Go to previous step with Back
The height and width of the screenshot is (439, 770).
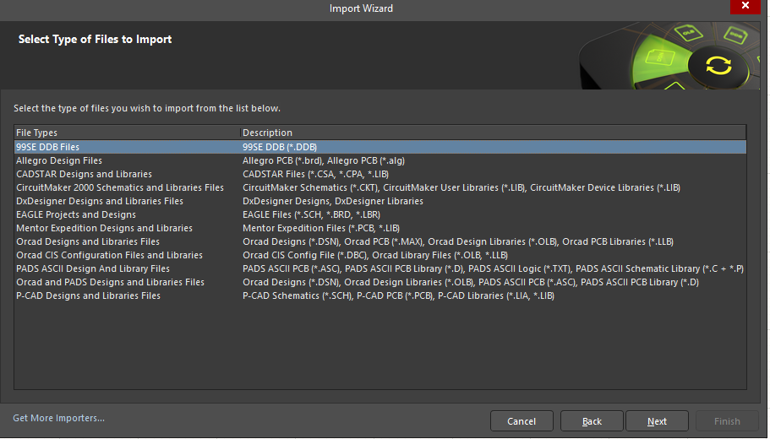pos(592,421)
